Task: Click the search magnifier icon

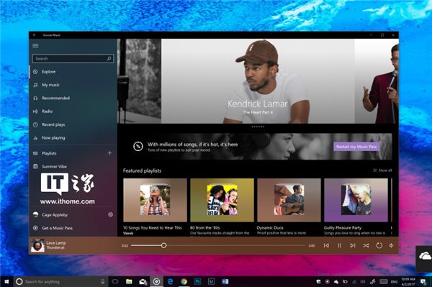Action: click(109, 58)
